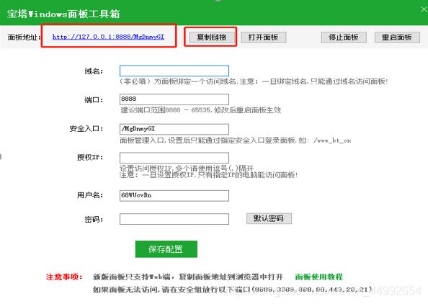Screen dimensions: 428x304
Task: Click the 端口 field containing 8888
Action: [174, 99]
